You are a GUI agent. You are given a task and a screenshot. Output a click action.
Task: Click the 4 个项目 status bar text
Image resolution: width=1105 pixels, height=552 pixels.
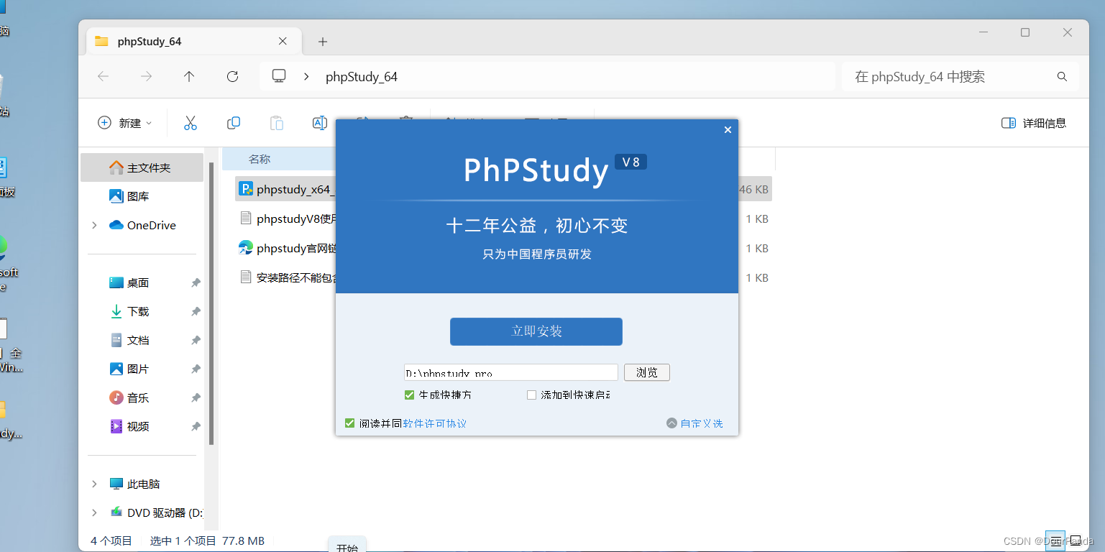(x=111, y=540)
